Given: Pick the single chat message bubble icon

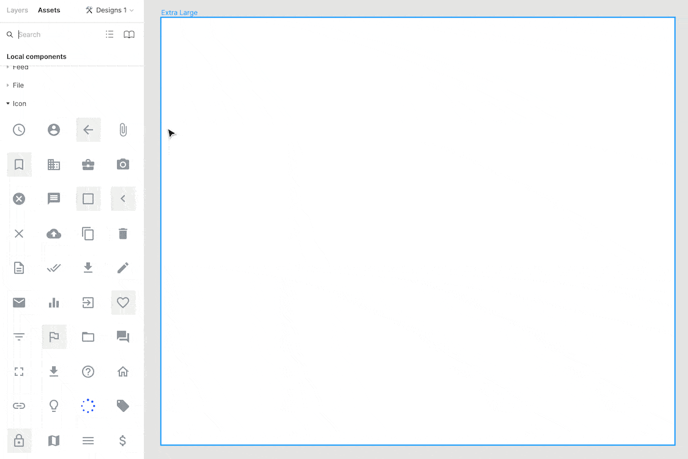Looking at the screenshot, I should [53, 199].
